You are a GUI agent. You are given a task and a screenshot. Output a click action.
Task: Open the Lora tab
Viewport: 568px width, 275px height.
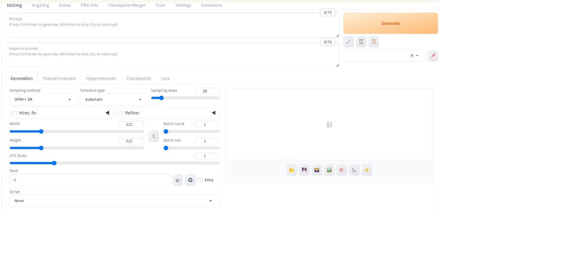(165, 78)
